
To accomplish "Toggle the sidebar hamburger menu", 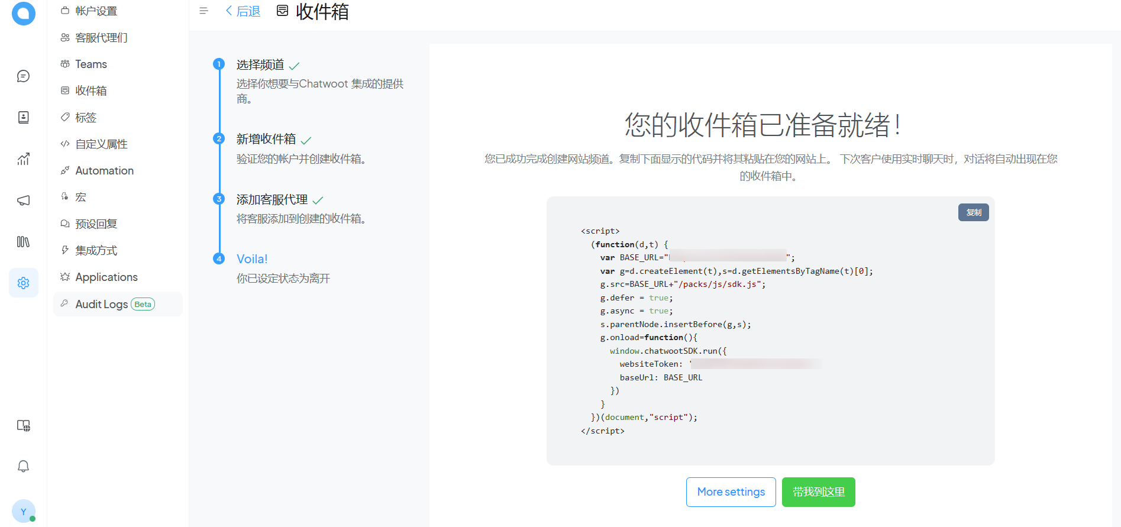I will [204, 11].
